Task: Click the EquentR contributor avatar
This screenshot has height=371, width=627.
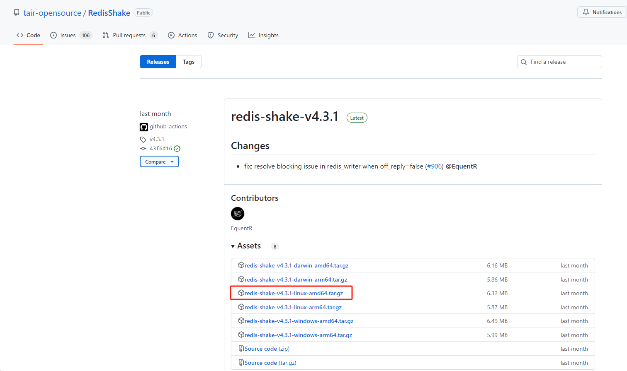Action: pos(238,214)
